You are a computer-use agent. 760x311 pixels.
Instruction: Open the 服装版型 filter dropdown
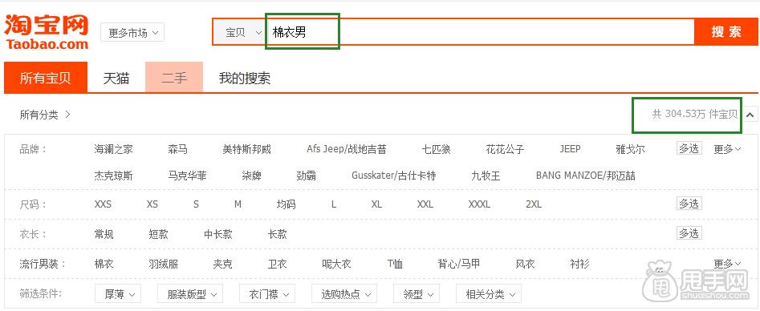click(x=190, y=293)
